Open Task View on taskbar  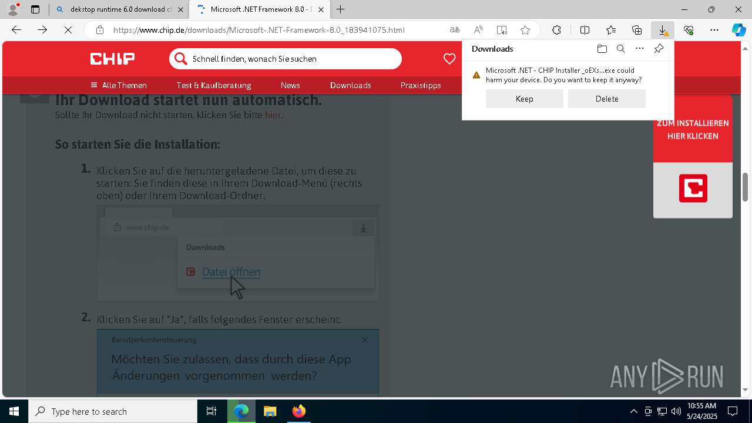click(211, 411)
